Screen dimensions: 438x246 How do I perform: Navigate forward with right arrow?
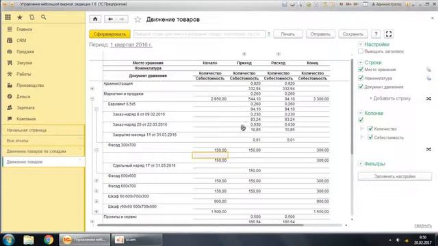pos(122,19)
